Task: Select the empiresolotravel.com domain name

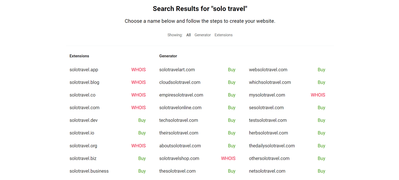Action: [181, 95]
